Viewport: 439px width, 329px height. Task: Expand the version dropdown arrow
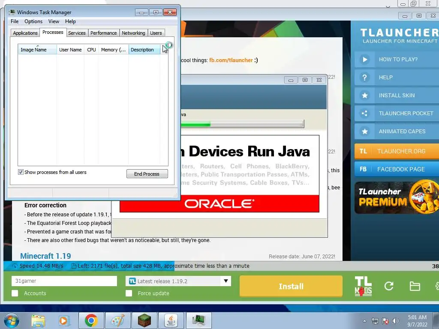(226, 281)
